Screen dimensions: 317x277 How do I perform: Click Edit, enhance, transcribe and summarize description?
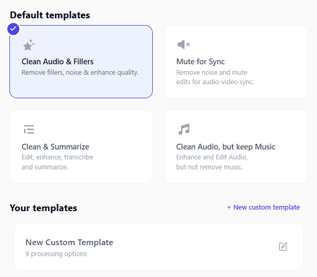coord(58,162)
